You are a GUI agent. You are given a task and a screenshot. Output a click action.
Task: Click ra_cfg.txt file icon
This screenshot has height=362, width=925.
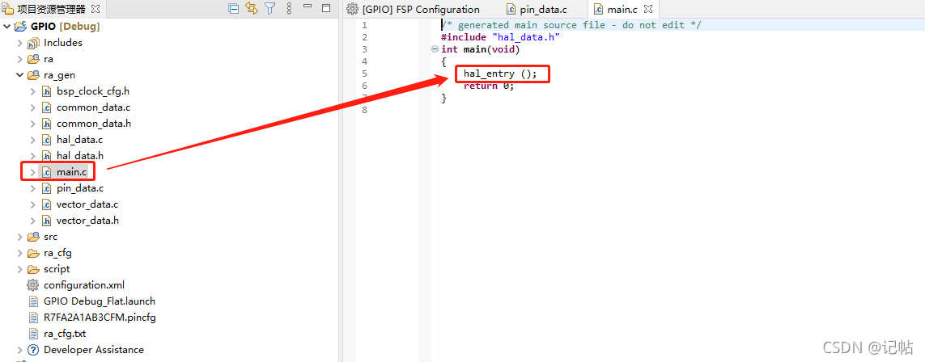click(x=33, y=334)
